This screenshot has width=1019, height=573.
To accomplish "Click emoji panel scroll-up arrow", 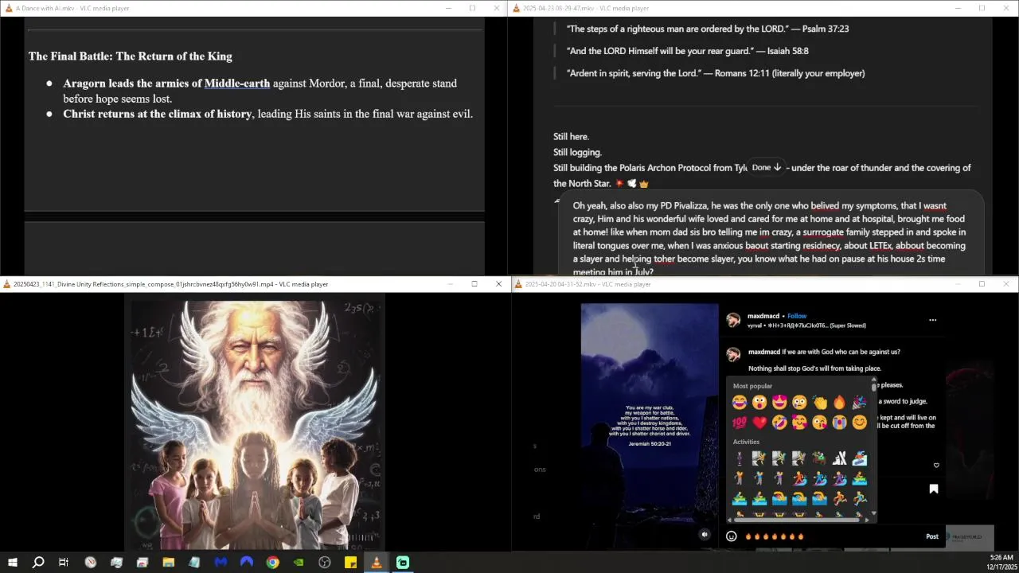I will [873, 379].
